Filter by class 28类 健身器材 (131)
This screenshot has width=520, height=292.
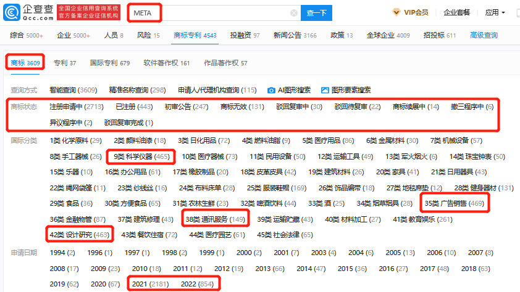484,188
